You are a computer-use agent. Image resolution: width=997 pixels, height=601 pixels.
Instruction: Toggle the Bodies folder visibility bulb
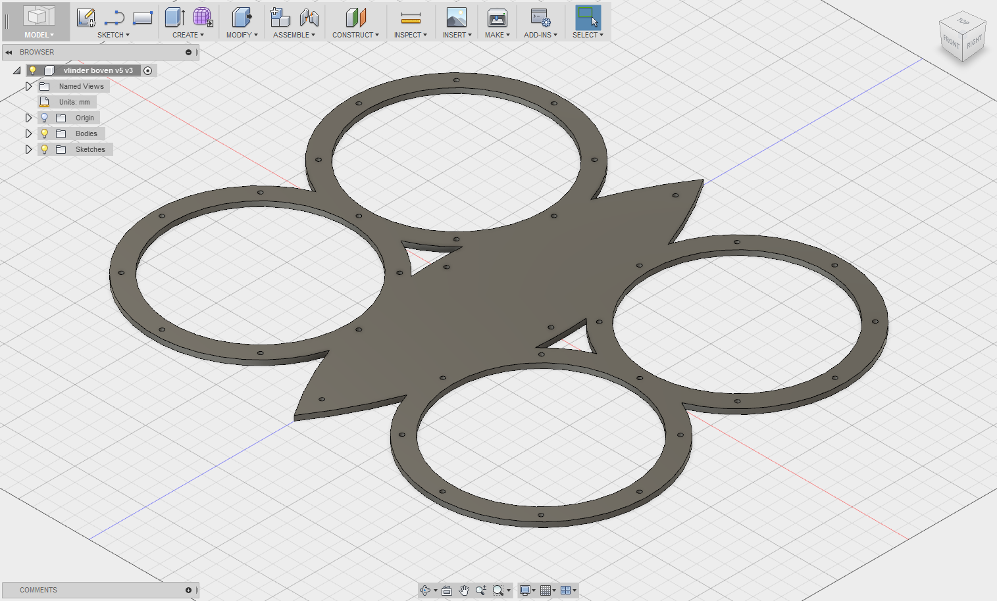[45, 133]
